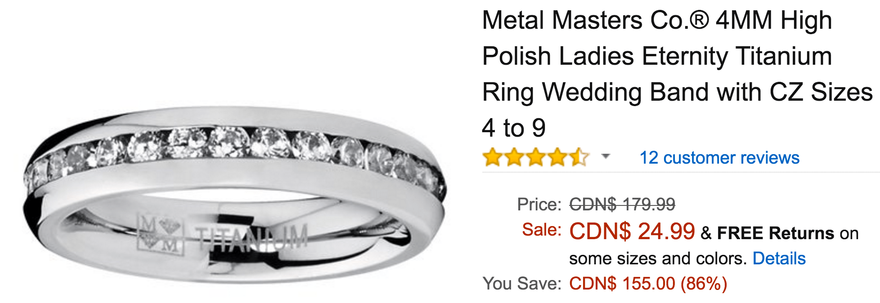Click the Details link for free returns

tap(779, 258)
